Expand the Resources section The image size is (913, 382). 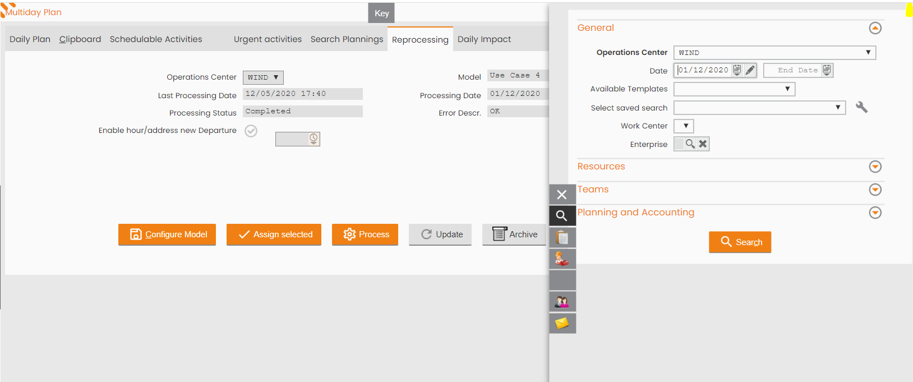pos(875,167)
